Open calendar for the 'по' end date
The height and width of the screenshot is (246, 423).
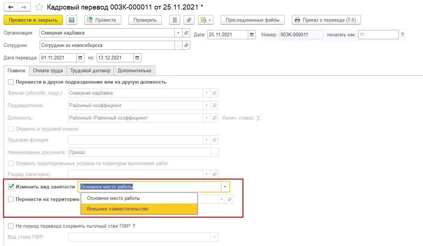[x=137, y=58]
